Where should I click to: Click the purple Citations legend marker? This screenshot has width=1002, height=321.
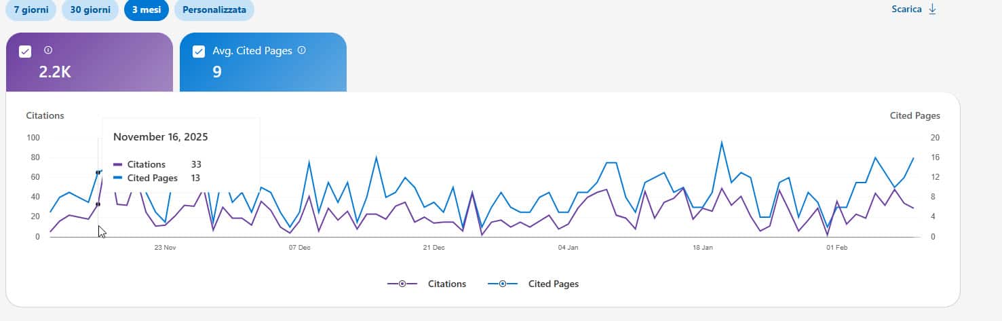point(402,284)
